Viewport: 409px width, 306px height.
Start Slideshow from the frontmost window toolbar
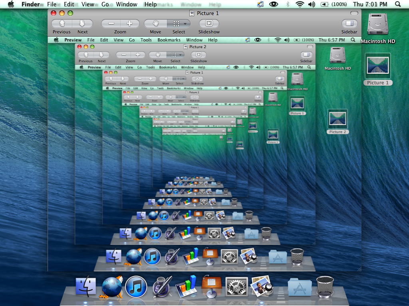coord(208,24)
